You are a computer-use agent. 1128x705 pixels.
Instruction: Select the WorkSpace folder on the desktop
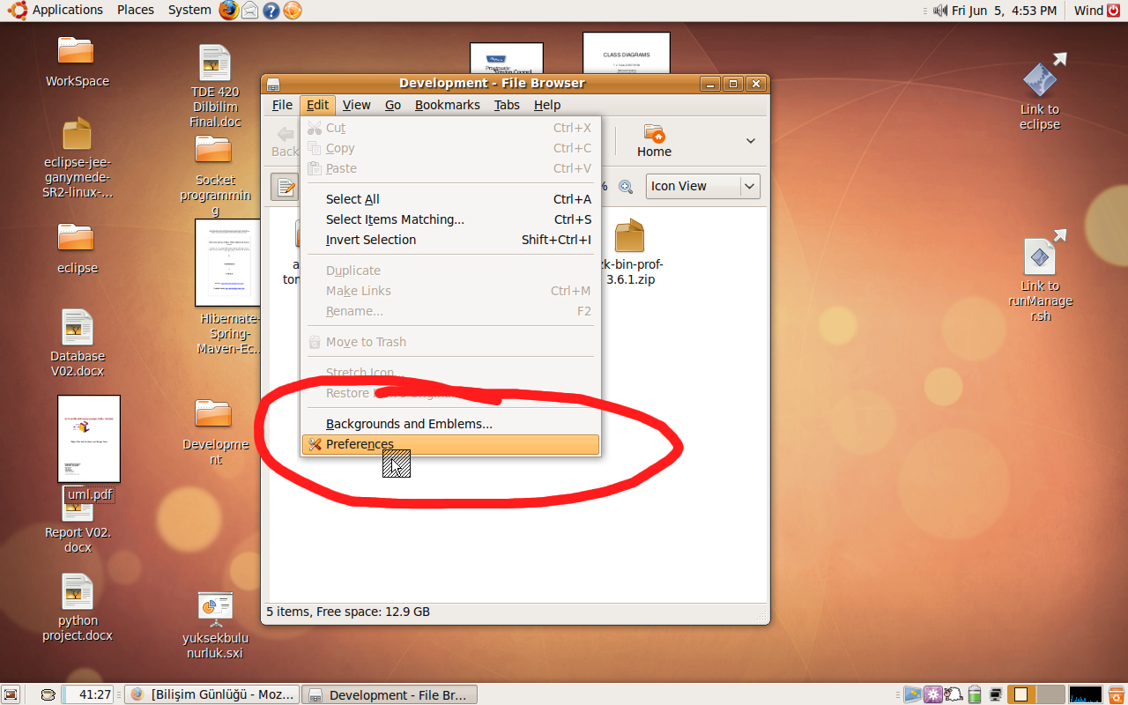point(77,50)
